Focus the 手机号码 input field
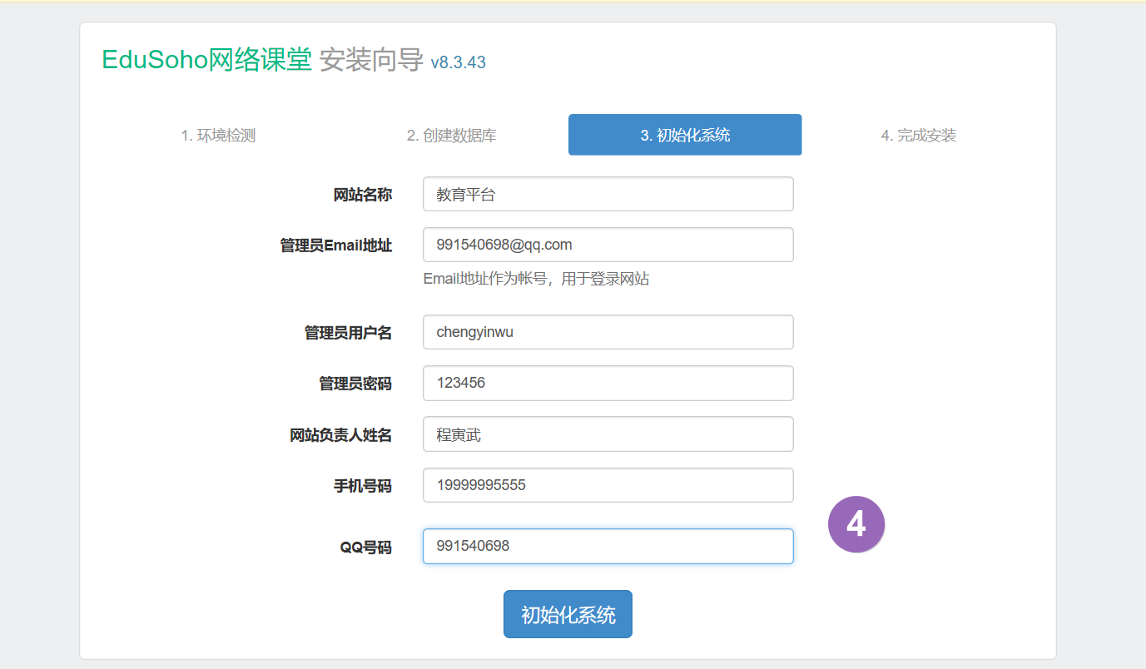This screenshot has width=1146, height=669. click(x=608, y=485)
